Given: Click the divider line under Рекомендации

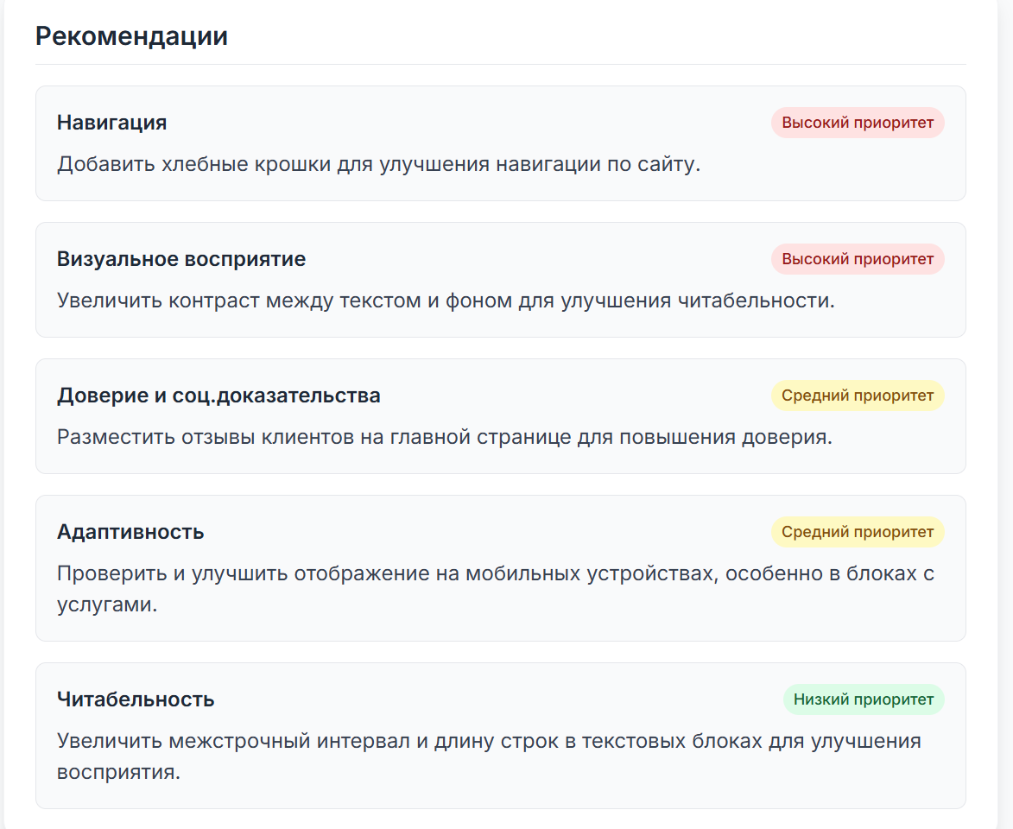Looking at the screenshot, I should pos(501,64).
